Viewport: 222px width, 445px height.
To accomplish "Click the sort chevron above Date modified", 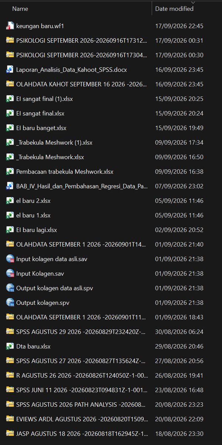I will click(192, 2).
